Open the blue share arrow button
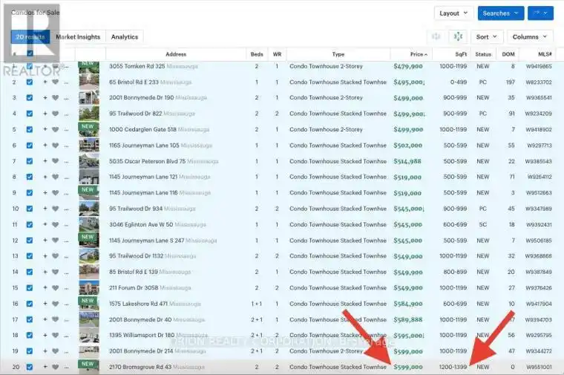The height and width of the screenshot is (375, 564). tap(540, 13)
